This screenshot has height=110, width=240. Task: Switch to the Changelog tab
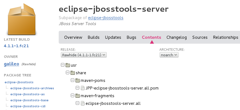click(177, 37)
